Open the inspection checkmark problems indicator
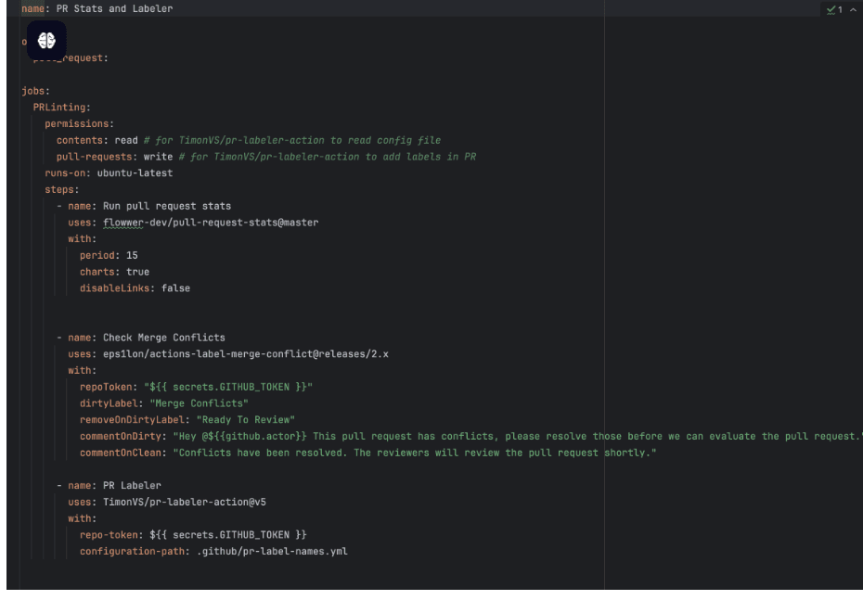This screenshot has height=600, width=863. (x=834, y=9)
